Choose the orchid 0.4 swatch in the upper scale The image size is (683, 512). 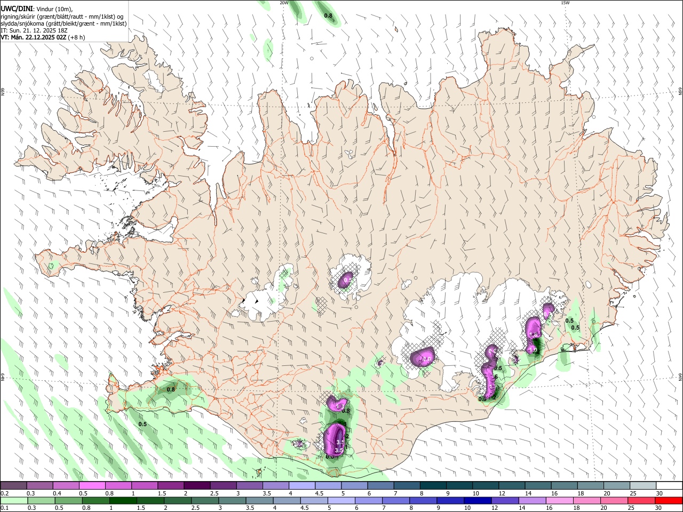[66, 486]
